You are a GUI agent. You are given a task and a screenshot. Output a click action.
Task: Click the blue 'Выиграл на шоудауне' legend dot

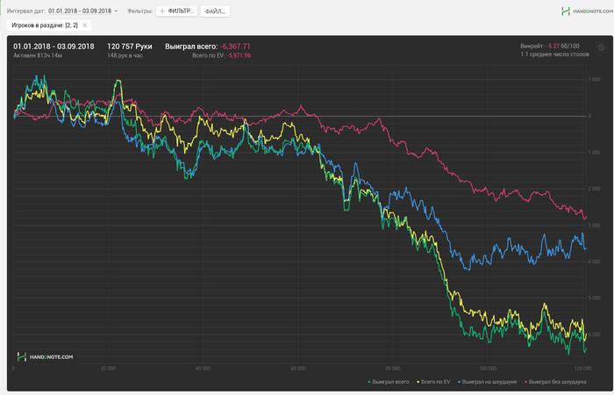pos(460,382)
